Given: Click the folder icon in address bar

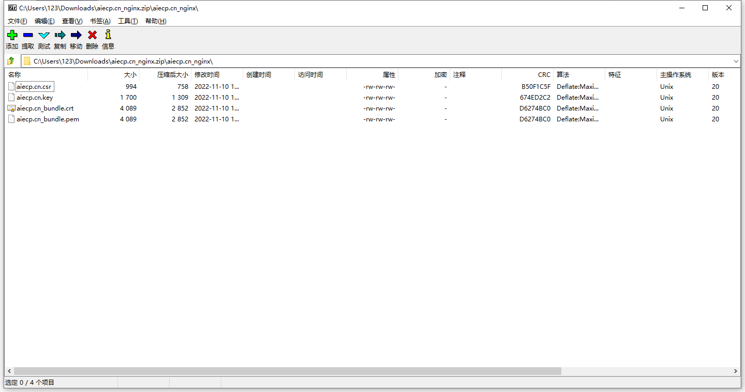Looking at the screenshot, I should pos(27,61).
